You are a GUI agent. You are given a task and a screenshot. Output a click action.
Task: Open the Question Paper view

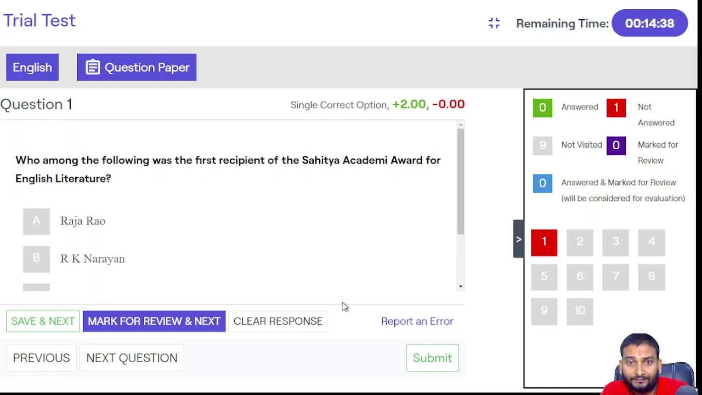[137, 67]
